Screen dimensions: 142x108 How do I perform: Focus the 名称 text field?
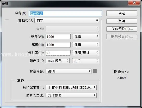(x=65, y=13)
